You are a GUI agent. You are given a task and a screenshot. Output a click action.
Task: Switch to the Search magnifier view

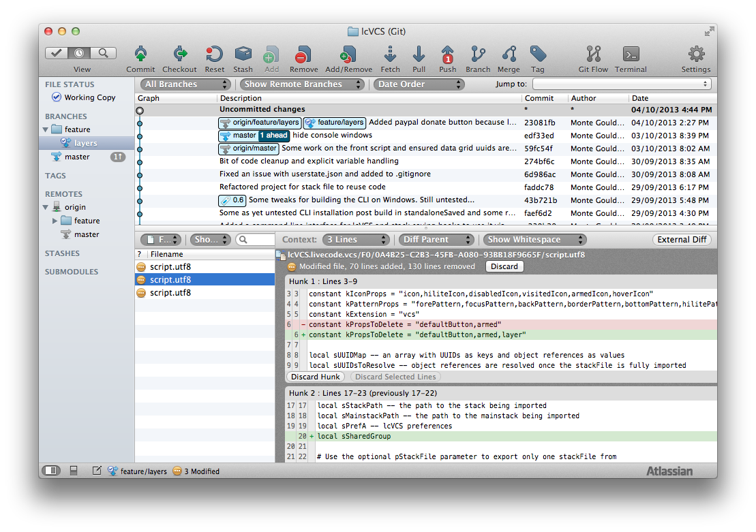(x=104, y=53)
